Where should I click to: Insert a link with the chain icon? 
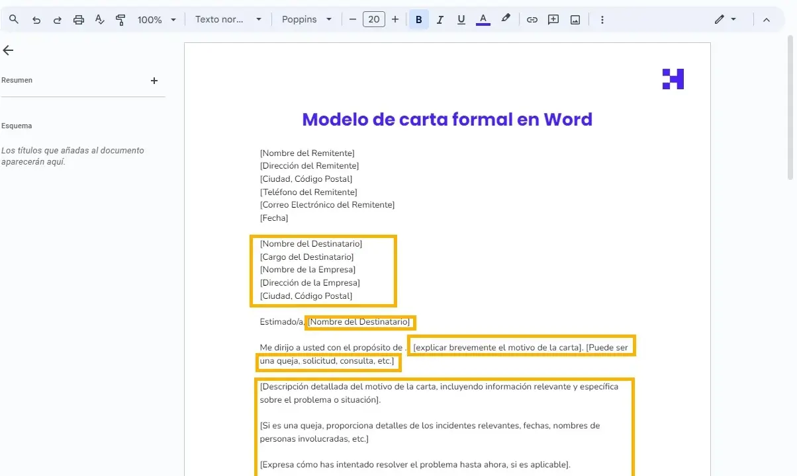pyautogui.click(x=532, y=20)
